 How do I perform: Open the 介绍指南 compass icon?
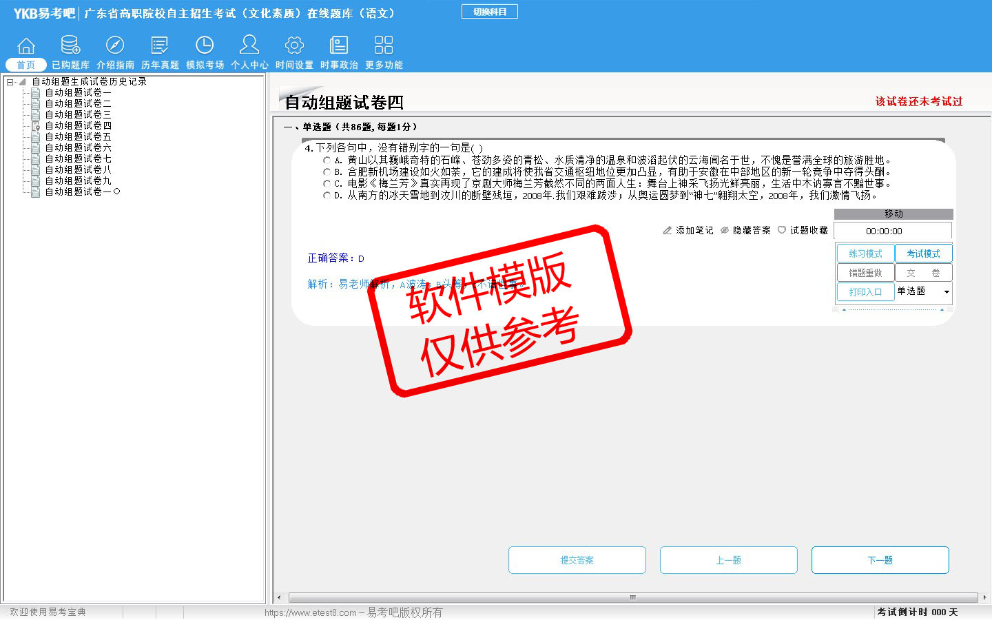click(115, 46)
